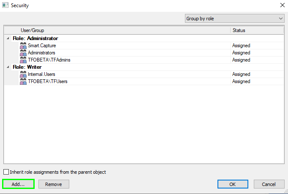Click Assigned status for Internal.Users
Screen dimensions: 288x194
coord(241,74)
